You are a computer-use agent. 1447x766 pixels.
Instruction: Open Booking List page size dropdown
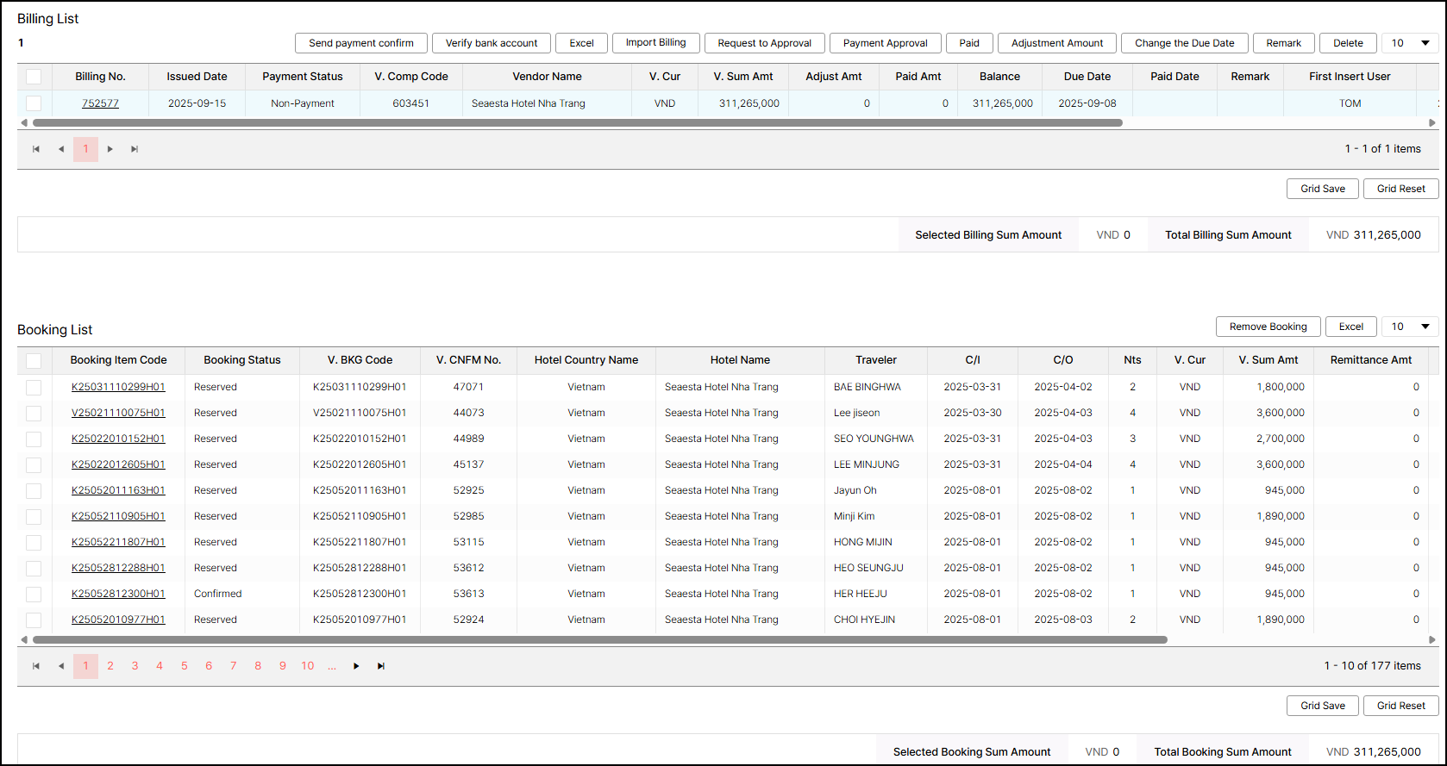tap(1410, 327)
